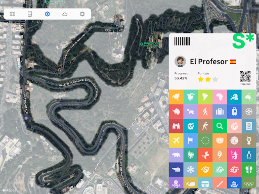Select the unicorn badge

(x=205, y=155)
